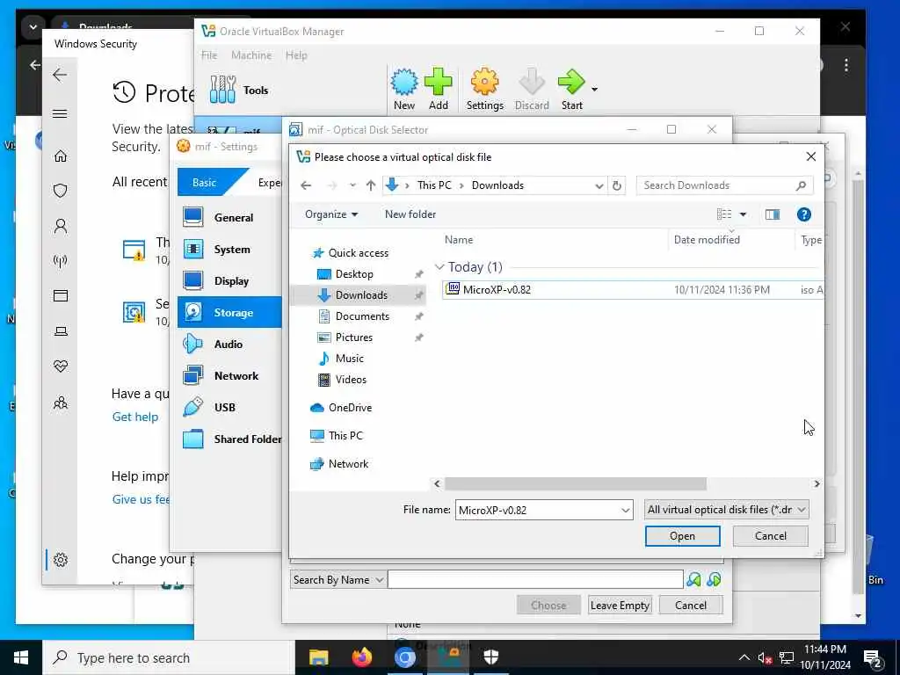Select System settings category
The width and height of the screenshot is (900, 675).
click(x=229, y=249)
